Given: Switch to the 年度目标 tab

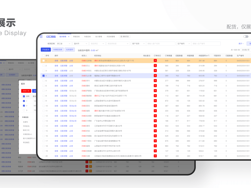Looking at the screenshot, I should click(x=87, y=37).
